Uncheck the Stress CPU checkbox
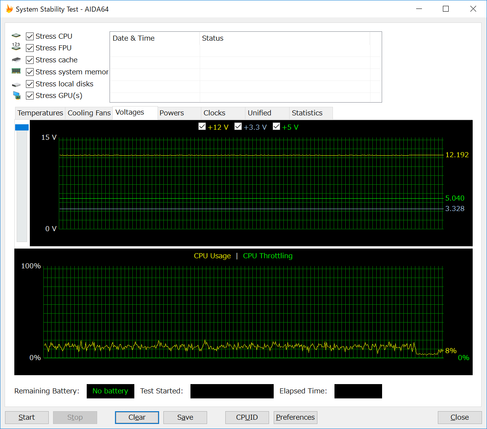Image resolution: width=487 pixels, height=429 pixels. pyautogui.click(x=30, y=36)
